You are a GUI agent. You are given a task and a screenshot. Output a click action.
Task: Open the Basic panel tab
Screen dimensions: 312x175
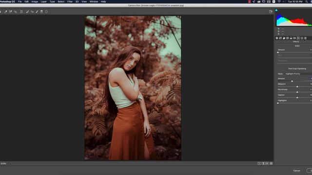click(277, 38)
